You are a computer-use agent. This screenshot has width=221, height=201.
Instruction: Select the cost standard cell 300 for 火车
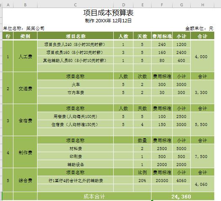pos(162,84)
